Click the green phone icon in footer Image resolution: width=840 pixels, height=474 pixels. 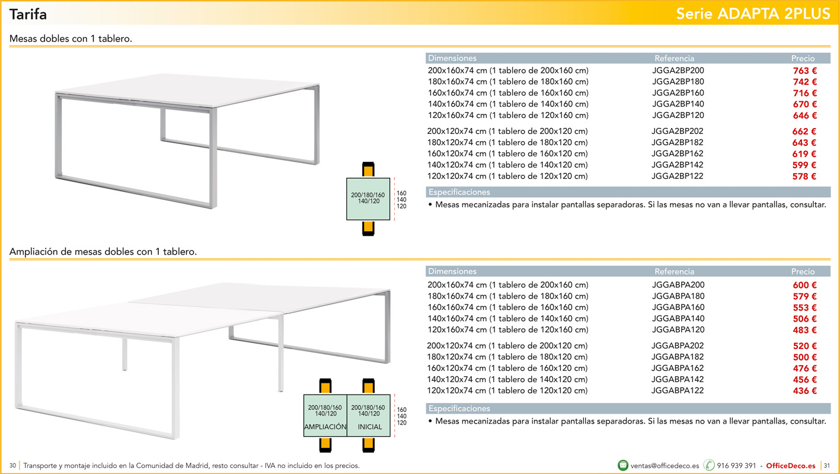pyautogui.click(x=709, y=465)
